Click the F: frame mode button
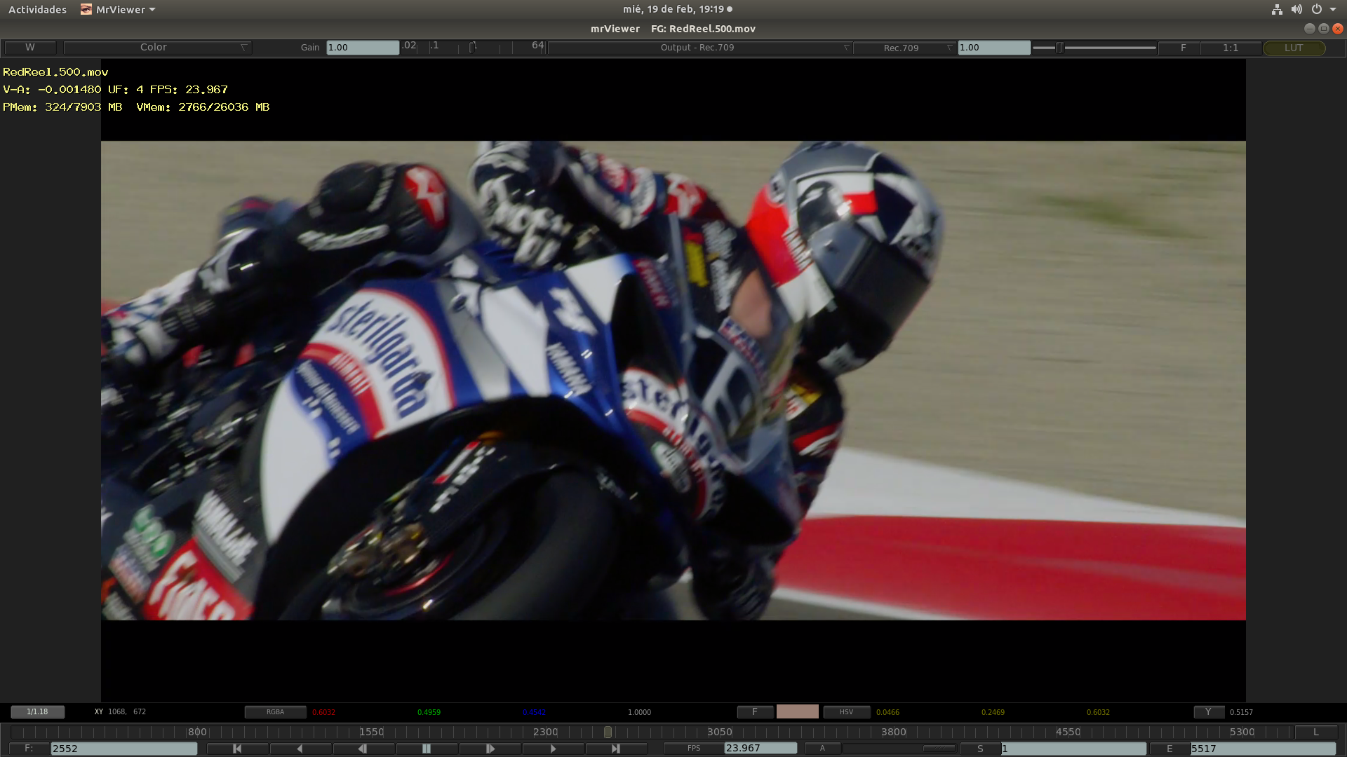Image resolution: width=1347 pixels, height=757 pixels. pos(29,749)
